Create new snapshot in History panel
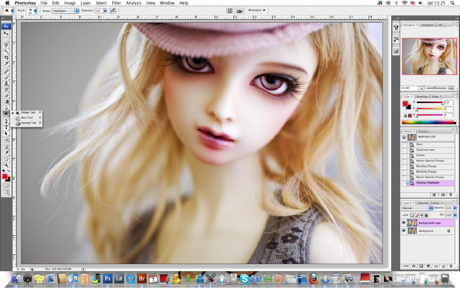The image size is (460, 288). (442, 194)
